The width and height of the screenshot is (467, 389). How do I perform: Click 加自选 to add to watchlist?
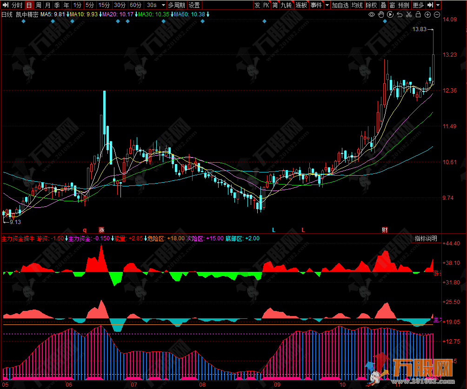pyautogui.click(x=340, y=5)
